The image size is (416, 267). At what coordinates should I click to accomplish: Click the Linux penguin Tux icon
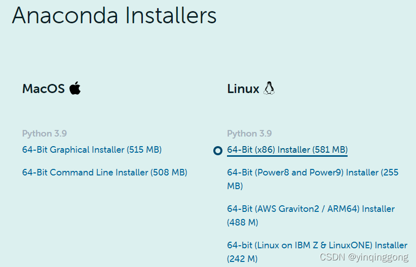[x=269, y=88]
